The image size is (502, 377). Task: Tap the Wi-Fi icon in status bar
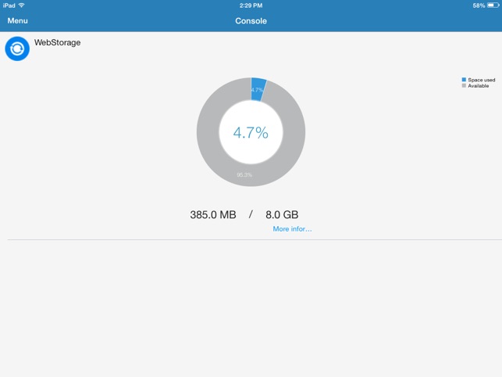pos(21,5)
